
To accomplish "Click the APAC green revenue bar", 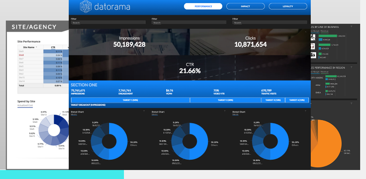I will coord(327,84).
